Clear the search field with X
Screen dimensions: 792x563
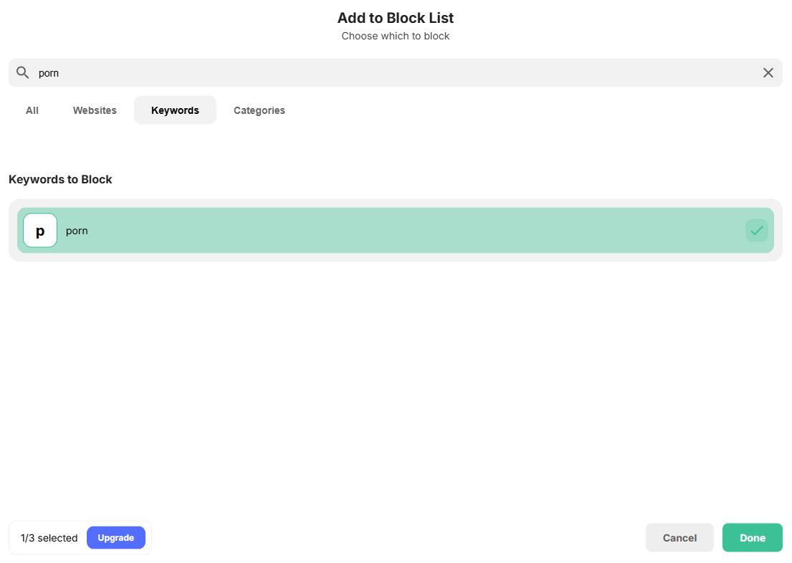point(768,73)
